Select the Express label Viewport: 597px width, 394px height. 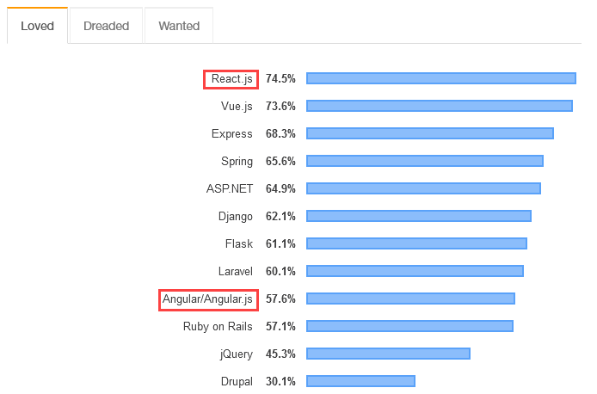tap(231, 133)
